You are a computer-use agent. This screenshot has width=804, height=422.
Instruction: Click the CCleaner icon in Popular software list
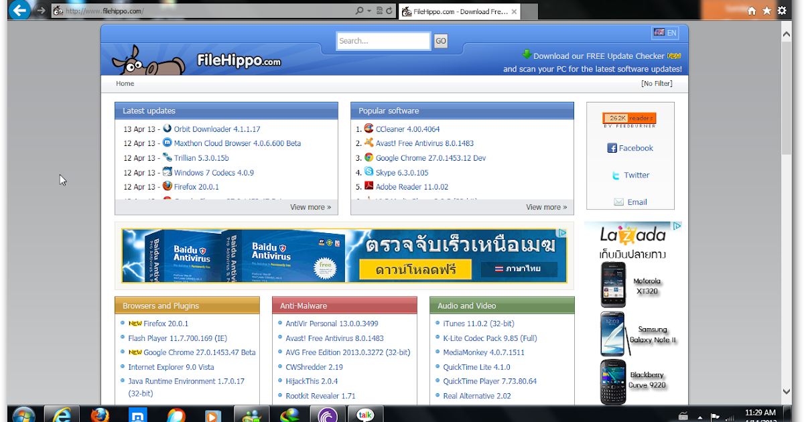(x=368, y=129)
